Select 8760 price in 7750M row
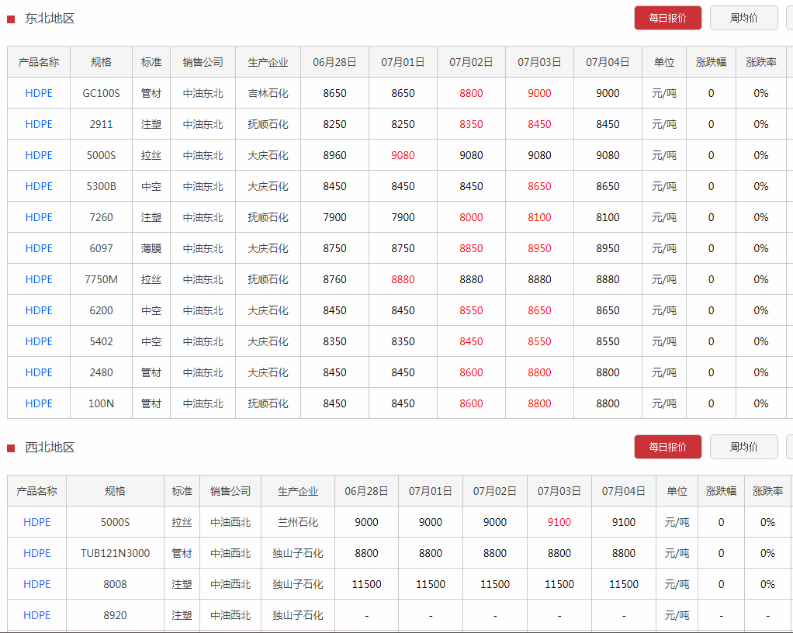793x633 pixels. tap(334, 279)
